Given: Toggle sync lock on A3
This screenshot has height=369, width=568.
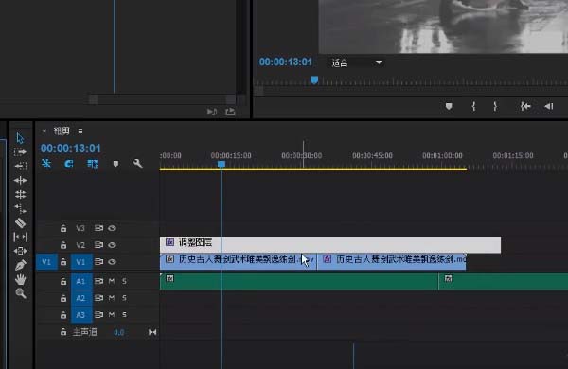Looking at the screenshot, I should pyautogui.click(x=98, y=315).
